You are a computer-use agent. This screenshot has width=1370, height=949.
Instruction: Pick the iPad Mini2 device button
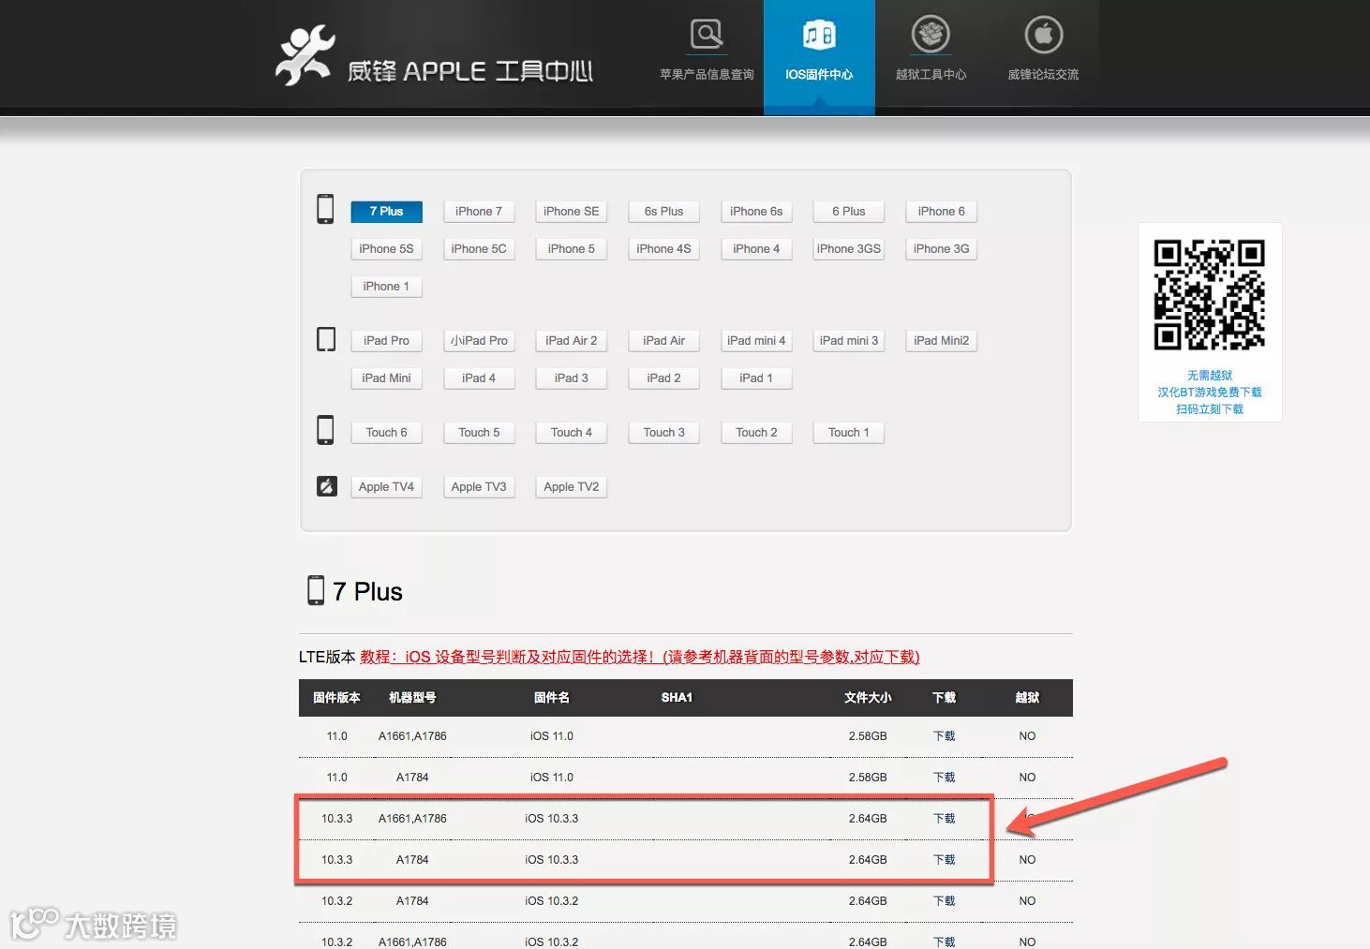942,341
